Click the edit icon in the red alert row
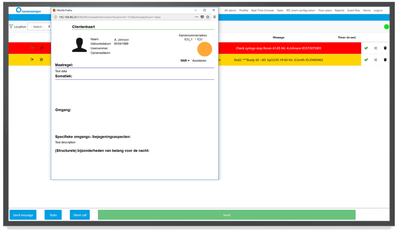 pyautogui.click(x=41, y=48)
